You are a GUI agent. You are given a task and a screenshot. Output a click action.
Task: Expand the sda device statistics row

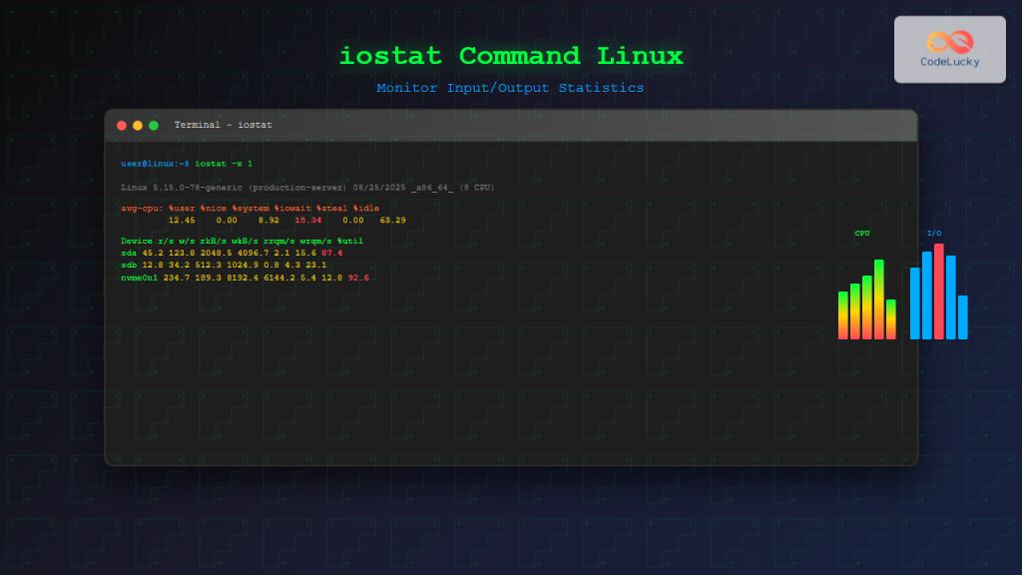pos(230,254)
